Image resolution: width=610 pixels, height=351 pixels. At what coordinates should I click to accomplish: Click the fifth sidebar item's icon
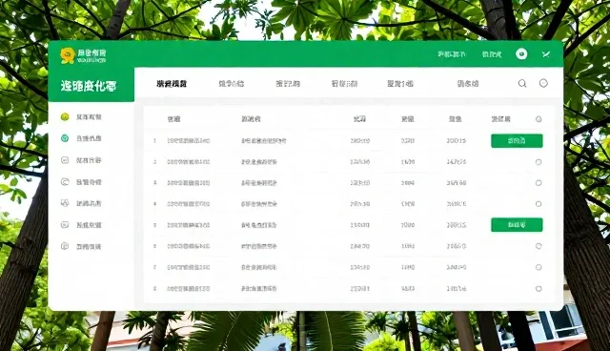click(x=65, y=203)
